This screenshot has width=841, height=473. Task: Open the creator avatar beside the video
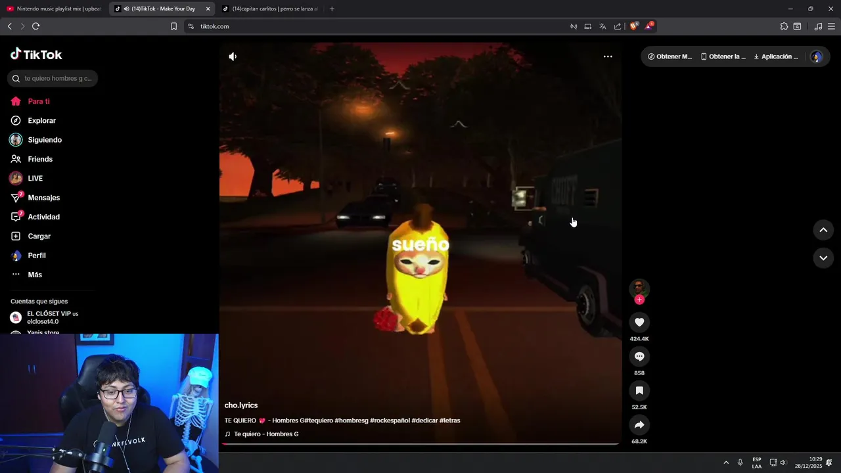pyautogui.click(x=639, y=288)
